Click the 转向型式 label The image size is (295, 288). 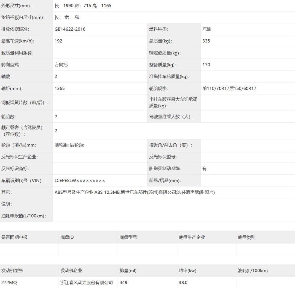coord(11,65)
